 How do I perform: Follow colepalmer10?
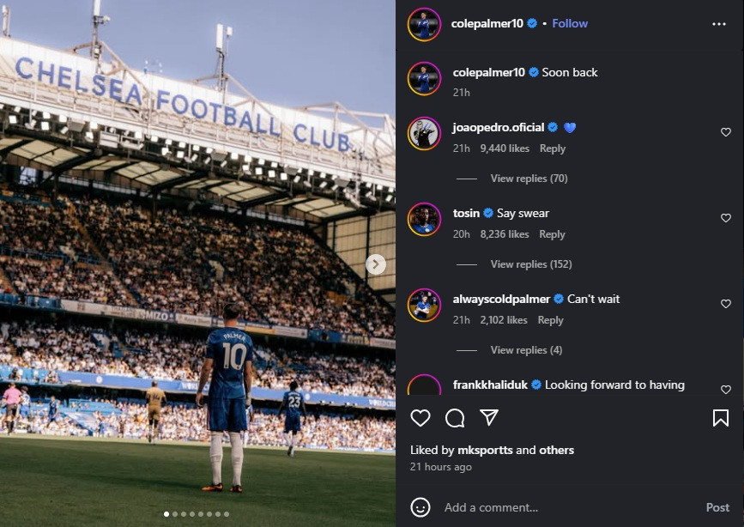pos(570,24)
